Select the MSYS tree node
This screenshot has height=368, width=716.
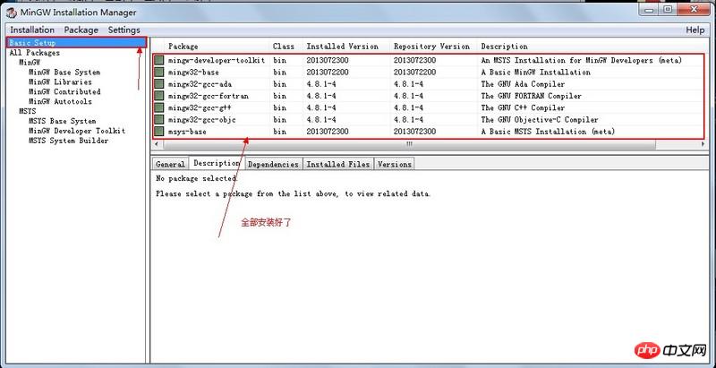(x=28, y=111)
